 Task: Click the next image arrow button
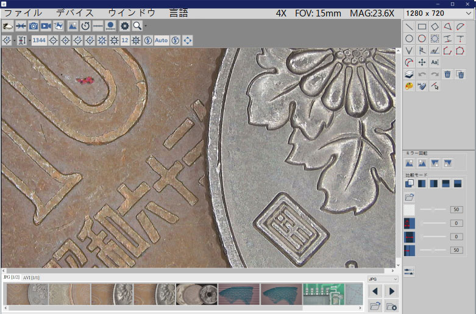coord(391,291)
